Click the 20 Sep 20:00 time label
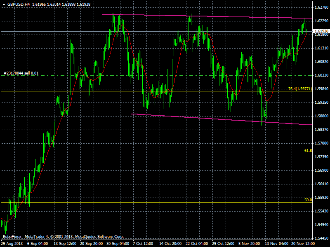Image resolution: width=330 pixels, height=247 pixels. coord(91,244)
